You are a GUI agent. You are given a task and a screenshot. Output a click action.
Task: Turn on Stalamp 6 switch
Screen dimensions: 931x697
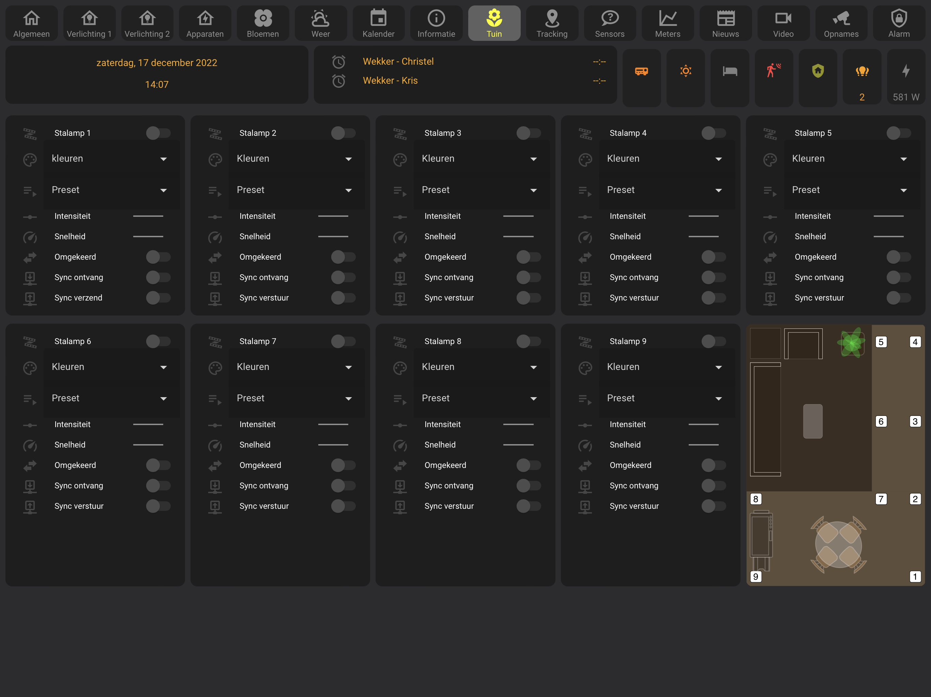pos(158,341)
